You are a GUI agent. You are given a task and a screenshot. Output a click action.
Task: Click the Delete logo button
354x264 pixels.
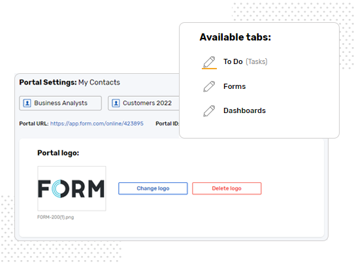[x=227, y=188]
